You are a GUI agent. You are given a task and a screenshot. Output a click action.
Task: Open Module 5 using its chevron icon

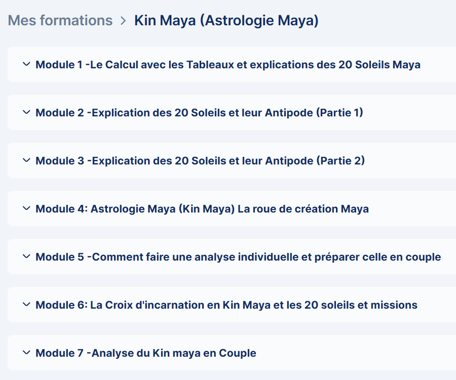(26, 257)
